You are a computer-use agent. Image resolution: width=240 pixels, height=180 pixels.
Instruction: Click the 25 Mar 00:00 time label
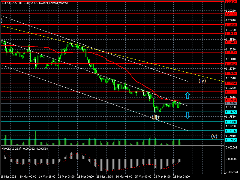click(143, 177)
